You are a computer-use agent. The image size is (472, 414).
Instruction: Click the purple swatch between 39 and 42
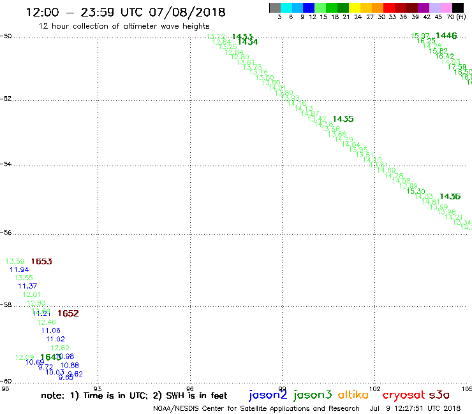[x=423, y=8]
